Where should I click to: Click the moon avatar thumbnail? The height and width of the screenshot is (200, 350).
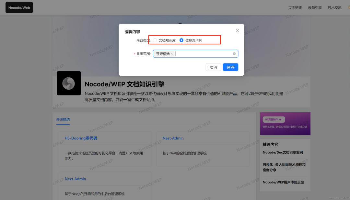tap(69, 83)
